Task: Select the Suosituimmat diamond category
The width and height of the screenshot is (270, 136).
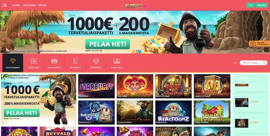Action: 13,63
